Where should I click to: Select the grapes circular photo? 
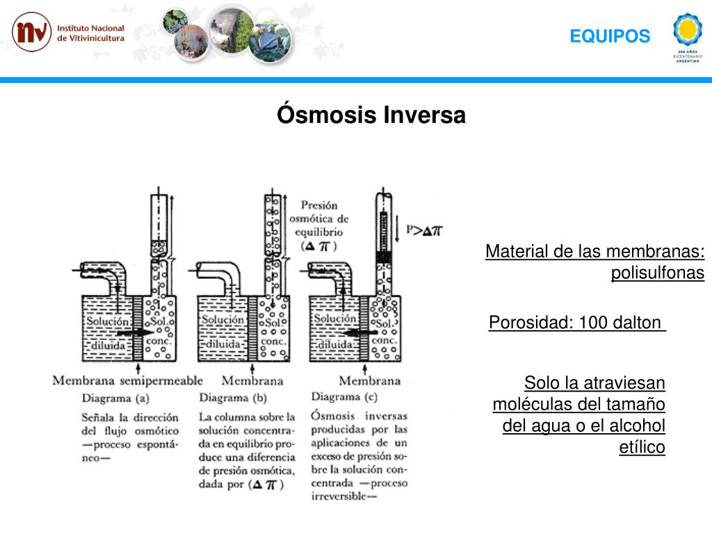point(175,22)
